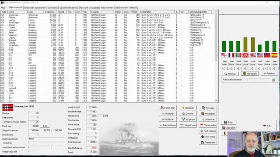Click the All reserve button
Viewport: 280px width, 157px height.
[x=208, y=119]
